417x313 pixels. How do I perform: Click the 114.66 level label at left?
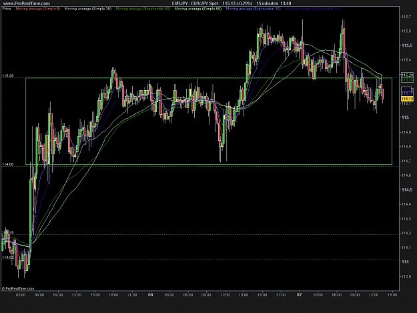pos(8,165)
